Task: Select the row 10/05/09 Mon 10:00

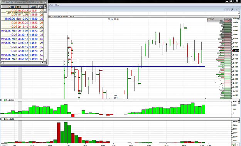Action: (x=22, y=19)
